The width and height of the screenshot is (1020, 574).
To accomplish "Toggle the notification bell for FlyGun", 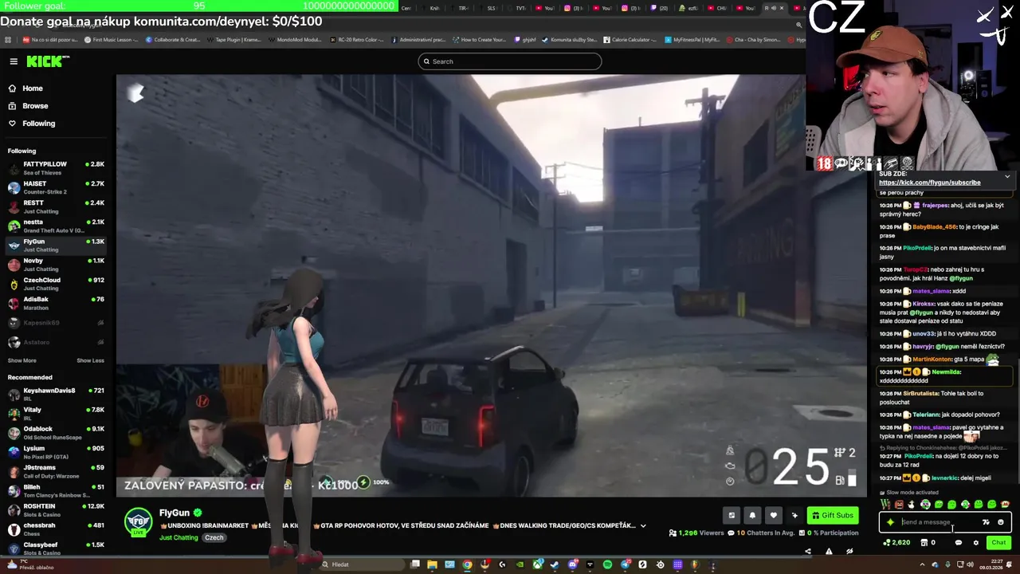I will point(752,516).
